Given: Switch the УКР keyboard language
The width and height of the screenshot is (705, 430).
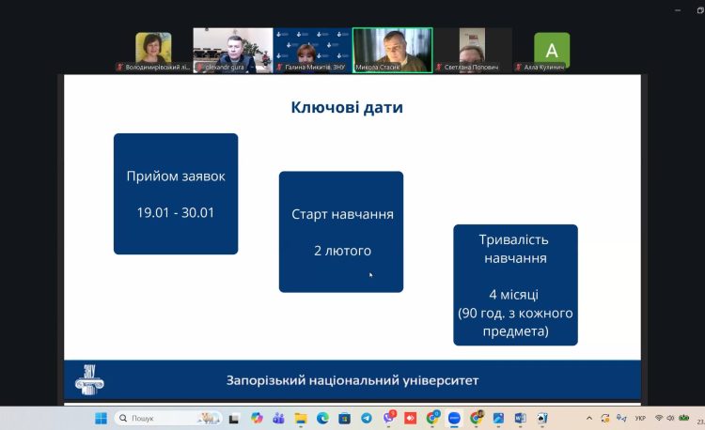Looking at the screenshot, I should click(x=640, y=418).
